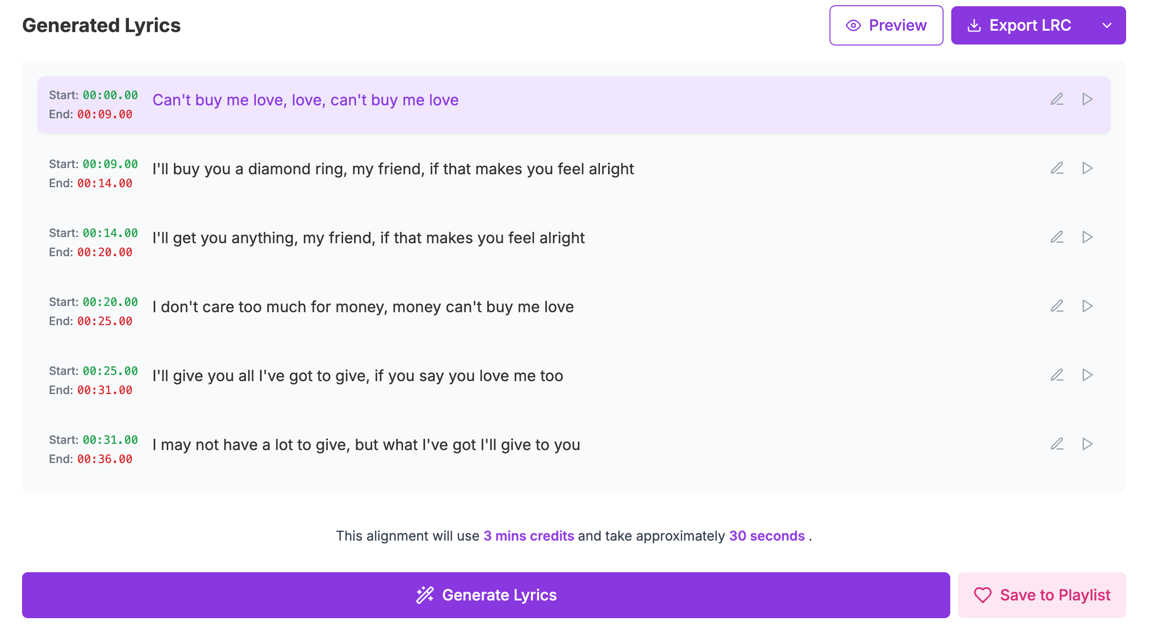
Task: Click the end time 00:25.00
Action: 105,321
